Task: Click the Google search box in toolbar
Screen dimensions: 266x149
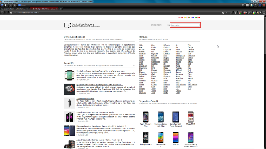Action: click(131, 5)
